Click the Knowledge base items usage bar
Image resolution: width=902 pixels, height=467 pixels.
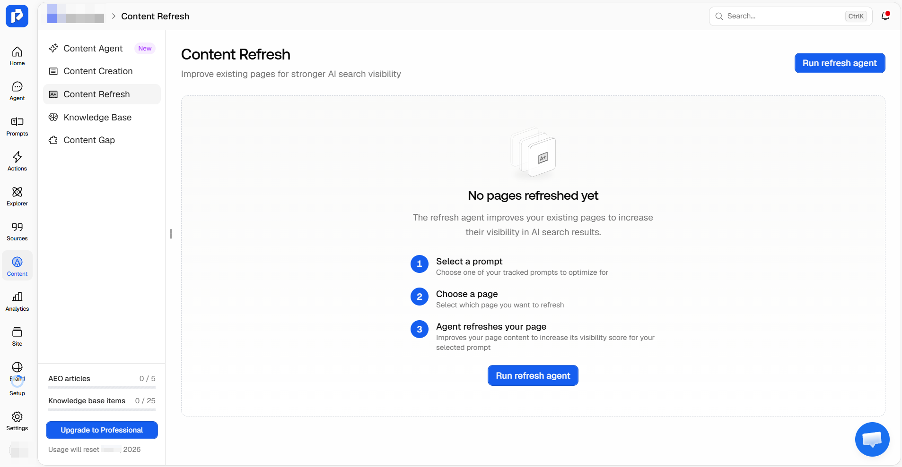[x=102, y=410]
